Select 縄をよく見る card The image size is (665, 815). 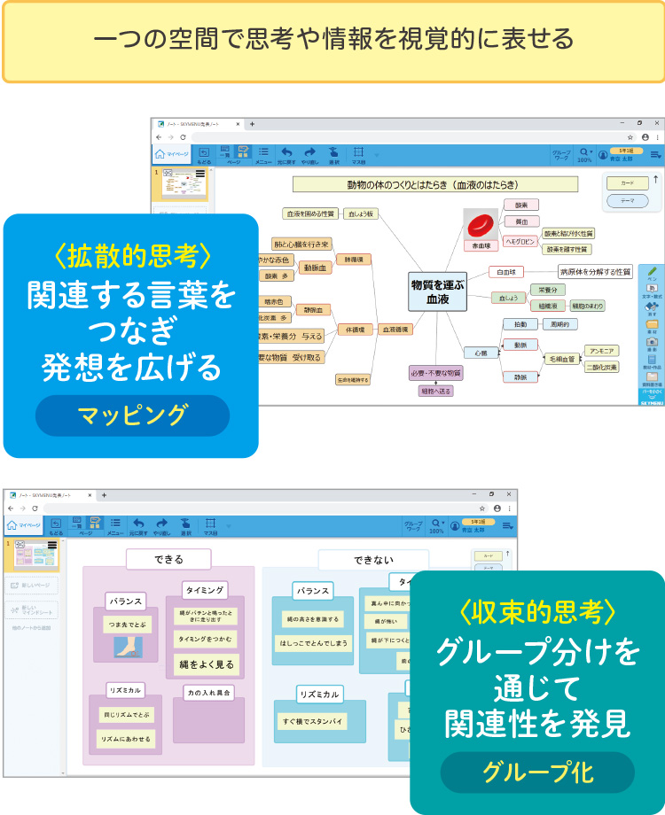[207, 664]
